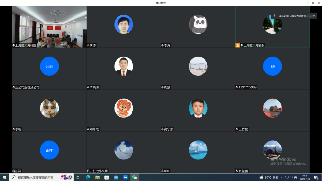Open the notification center icon
322x181 pixels.
point(316,177)
